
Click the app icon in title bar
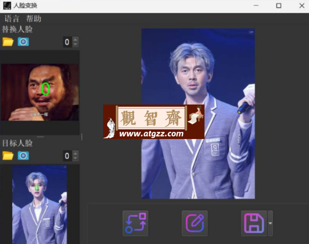(7, 6)
